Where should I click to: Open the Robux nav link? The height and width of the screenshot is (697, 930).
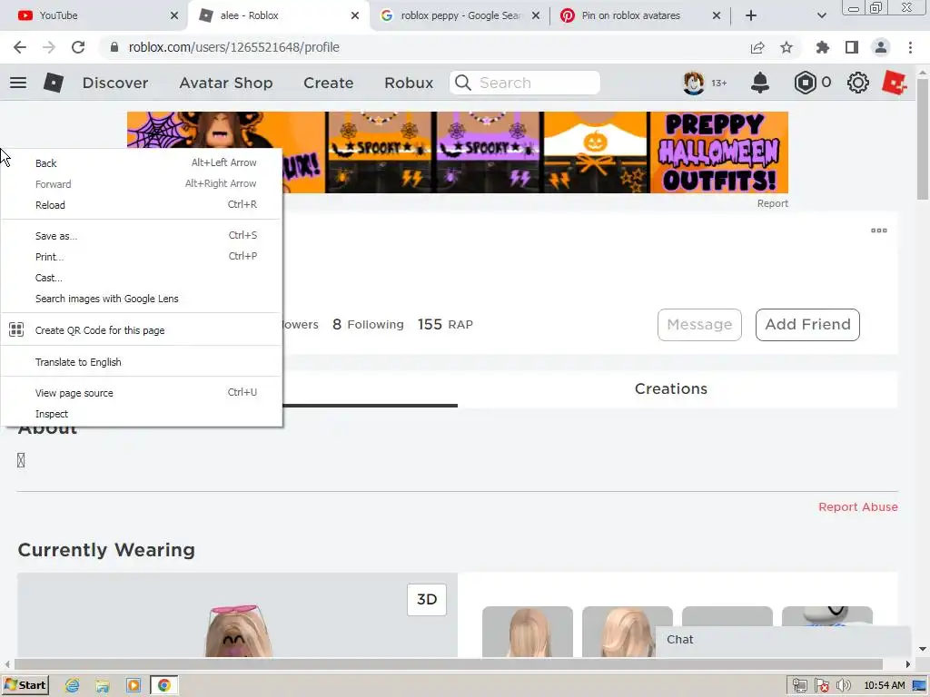pyautogui.click(x=409, y=83)
